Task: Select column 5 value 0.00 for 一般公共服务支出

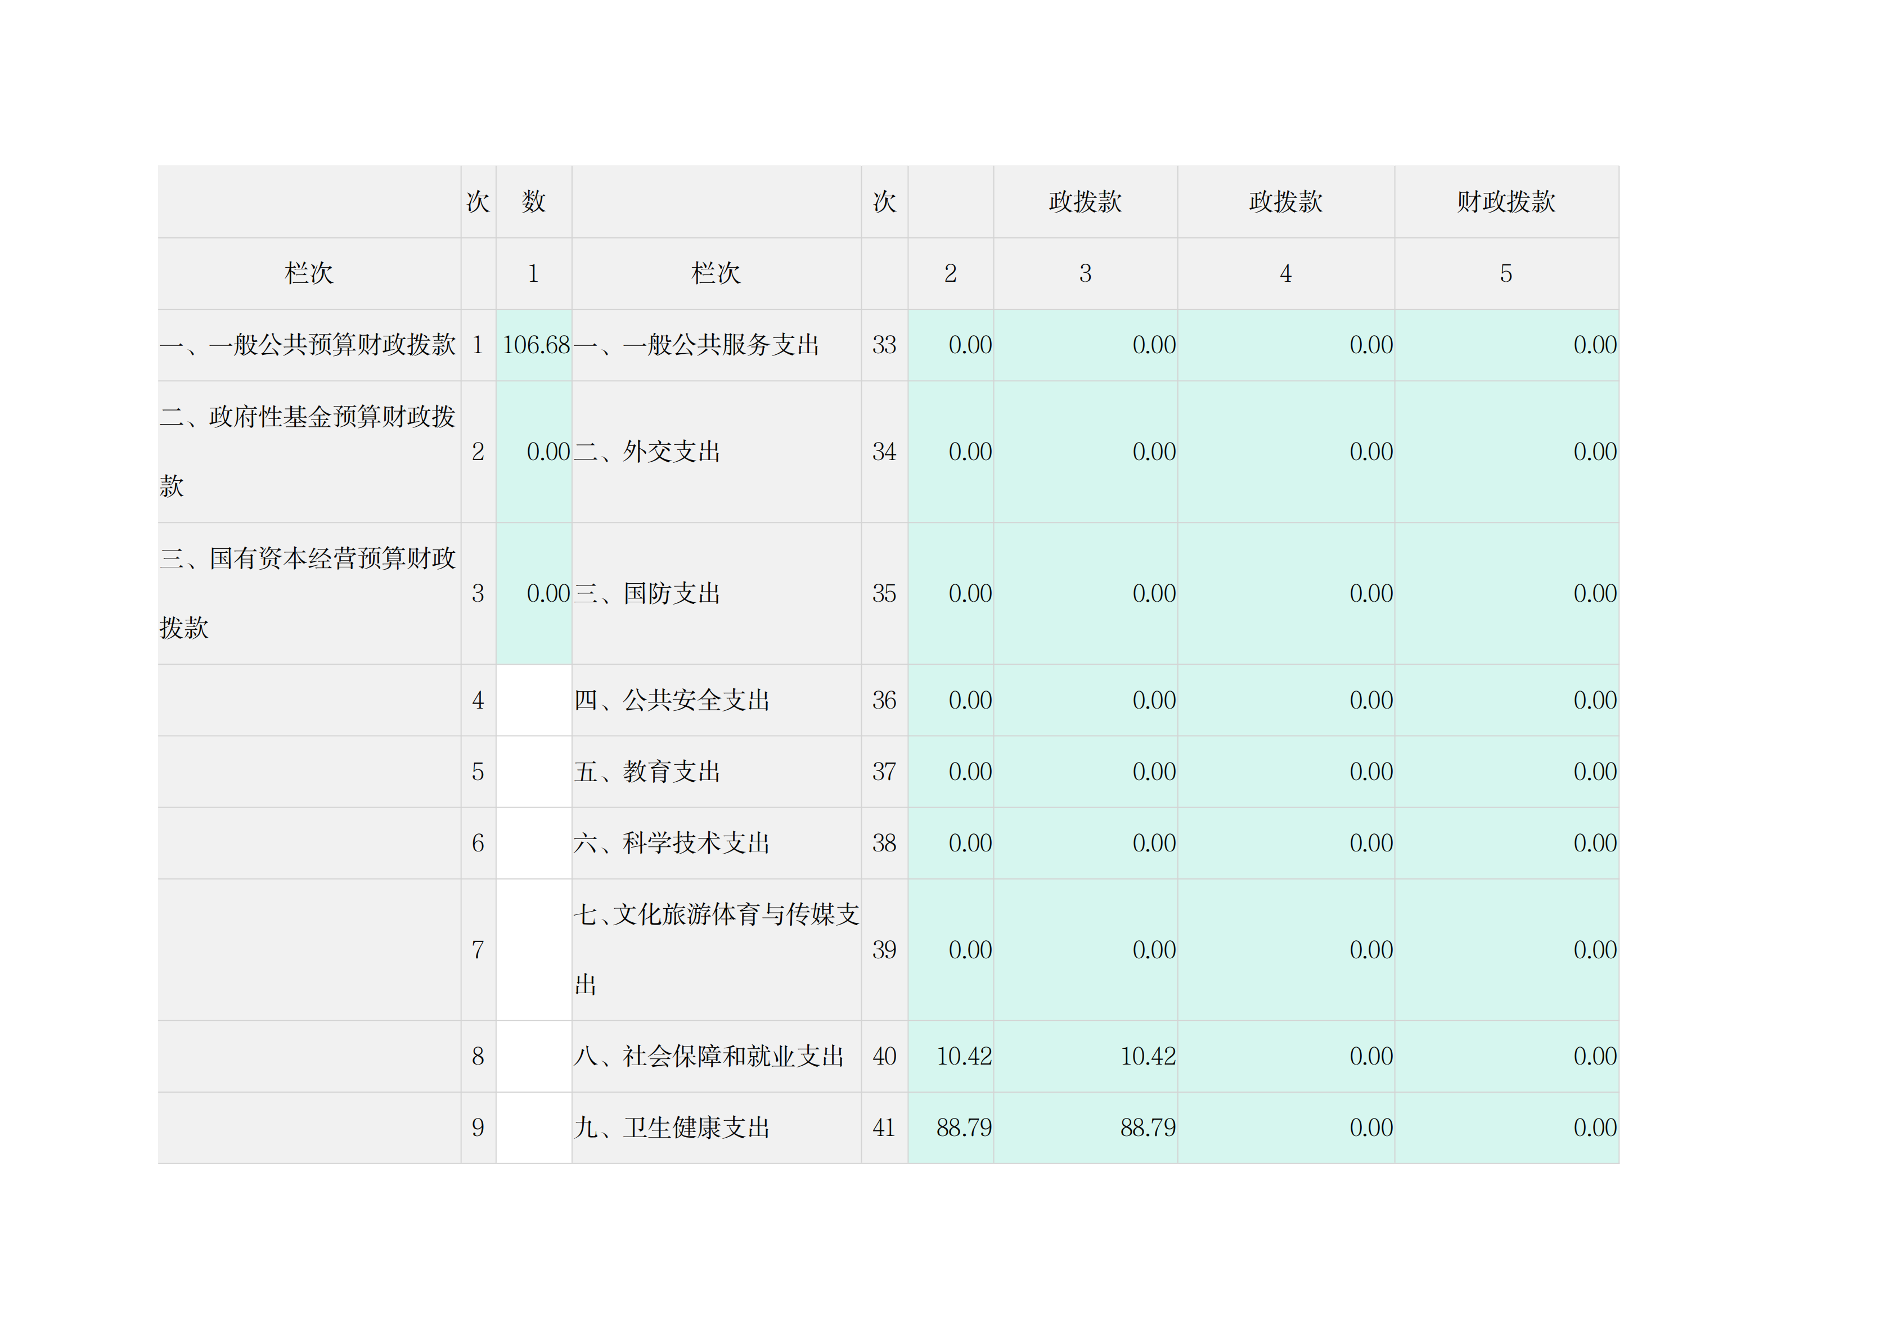Action: 1506,345
